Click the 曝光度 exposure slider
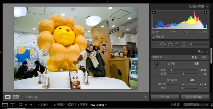The width and height of the screenshot is (213, 109). pos(182,84)
